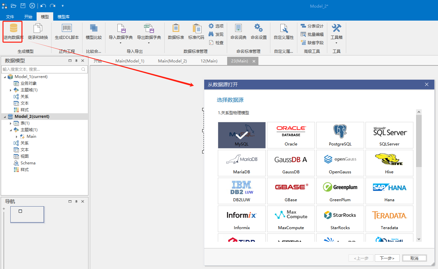This screenshot has width=438, height=269.
Task: Open 数据标准 data standard
Action: click(x=176, y=32)
